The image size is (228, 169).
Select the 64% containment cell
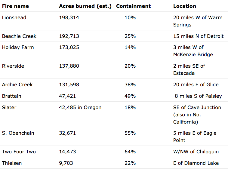pyautogui.click(x=130, y=152)
